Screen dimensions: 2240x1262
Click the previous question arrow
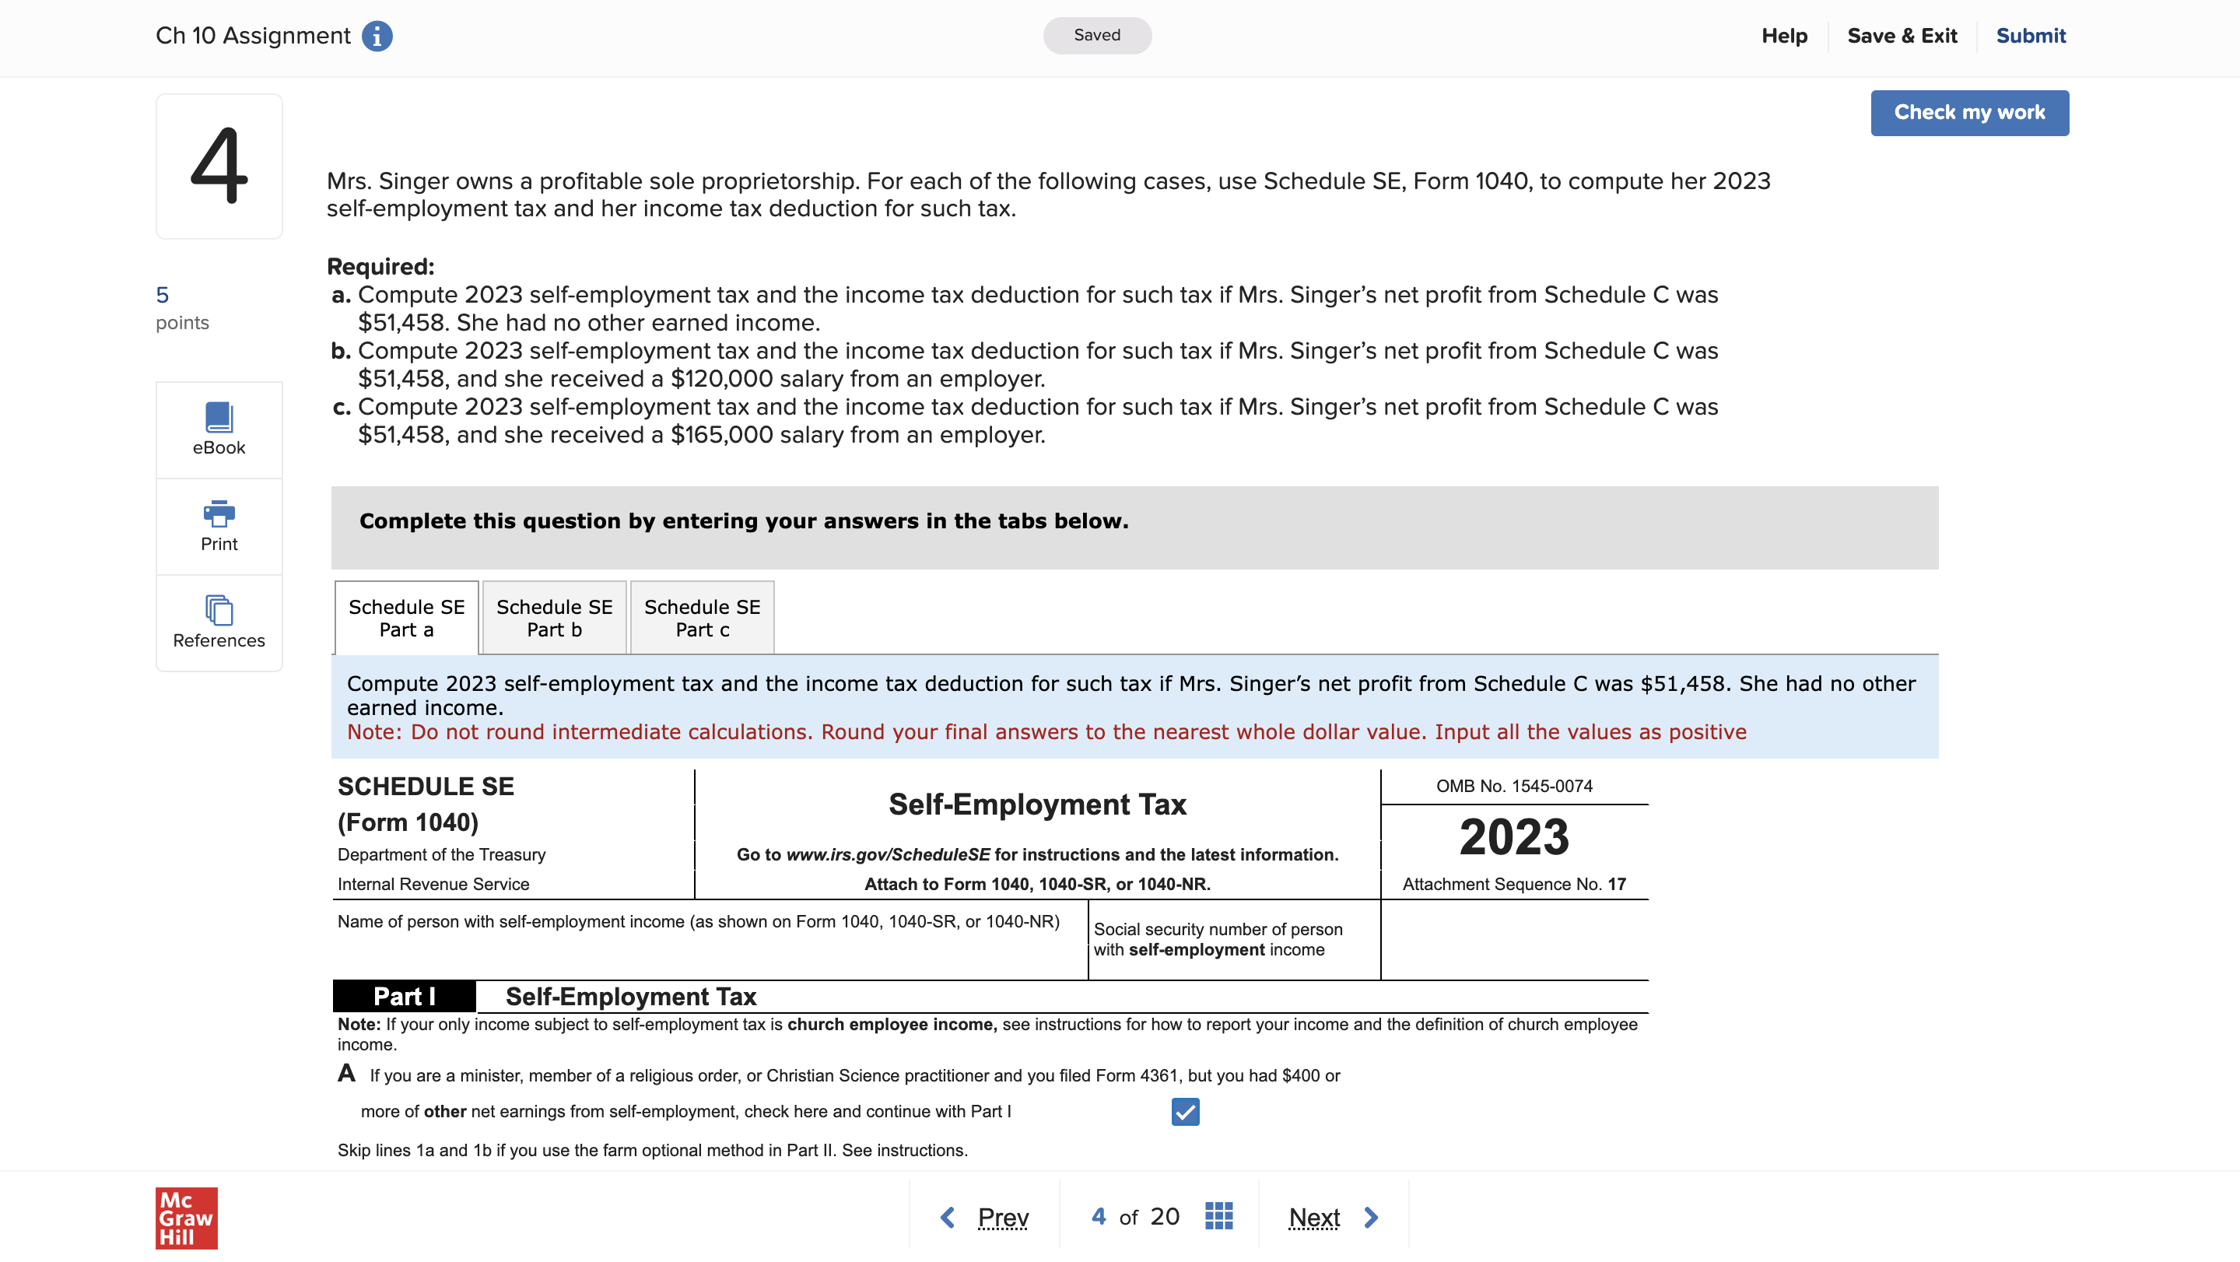(x=948, y=1217)
